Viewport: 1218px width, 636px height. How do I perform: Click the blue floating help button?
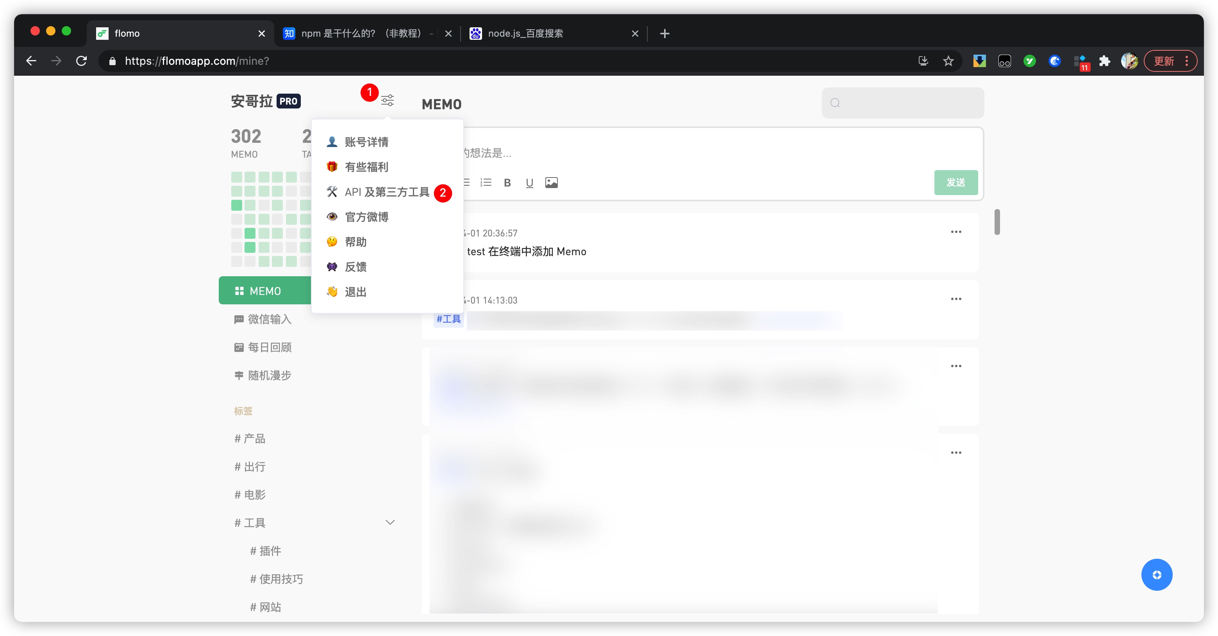[x=1156, y=575]
